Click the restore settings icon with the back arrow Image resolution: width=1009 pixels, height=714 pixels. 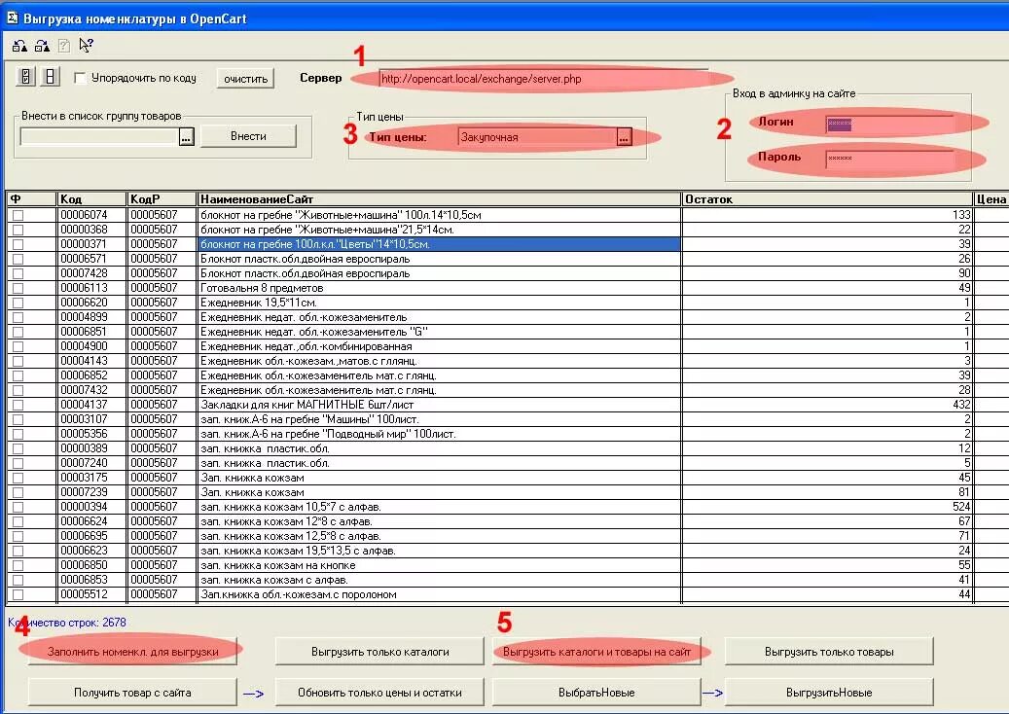pyautogui.click(x=20, y=46)
